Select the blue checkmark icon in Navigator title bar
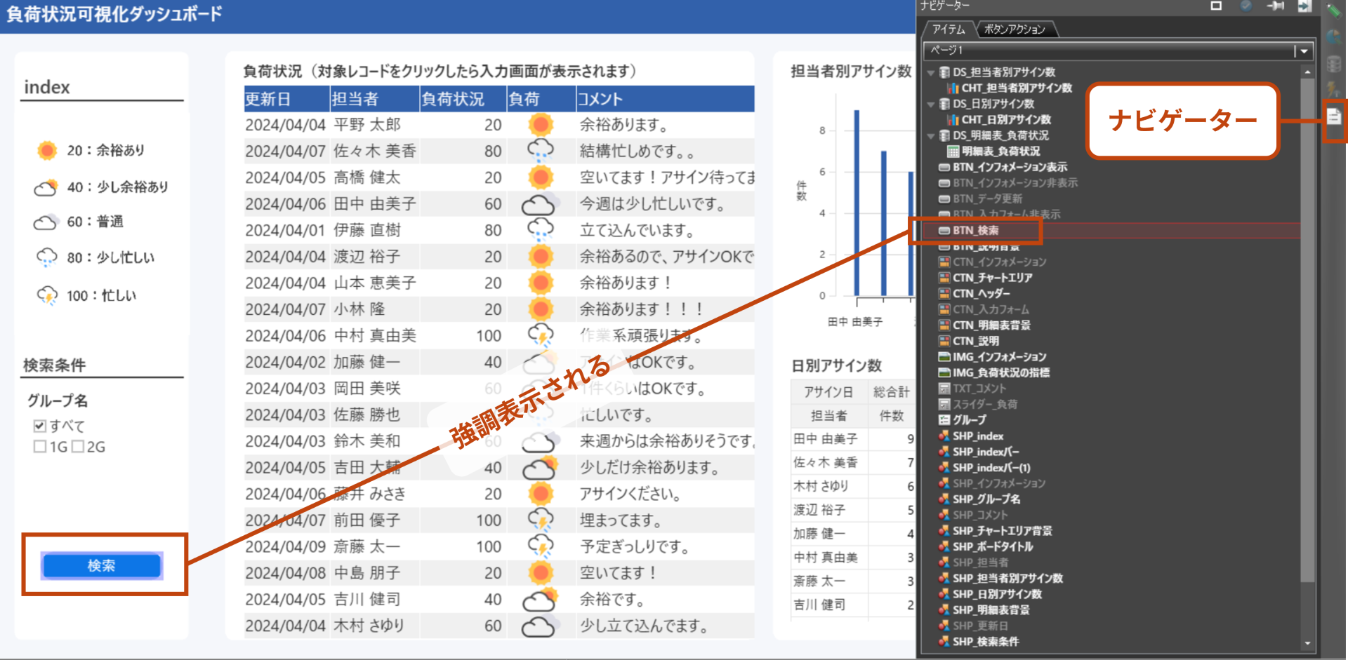 [1246, 6]
